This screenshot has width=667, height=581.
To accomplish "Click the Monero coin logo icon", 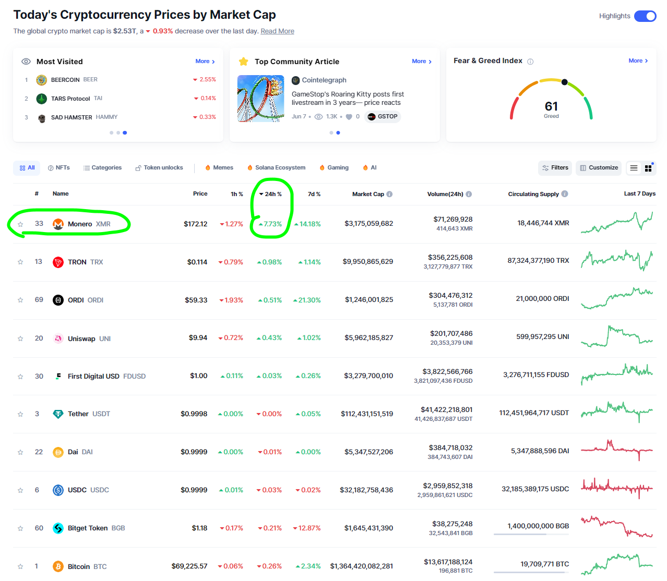I will 58,224.
